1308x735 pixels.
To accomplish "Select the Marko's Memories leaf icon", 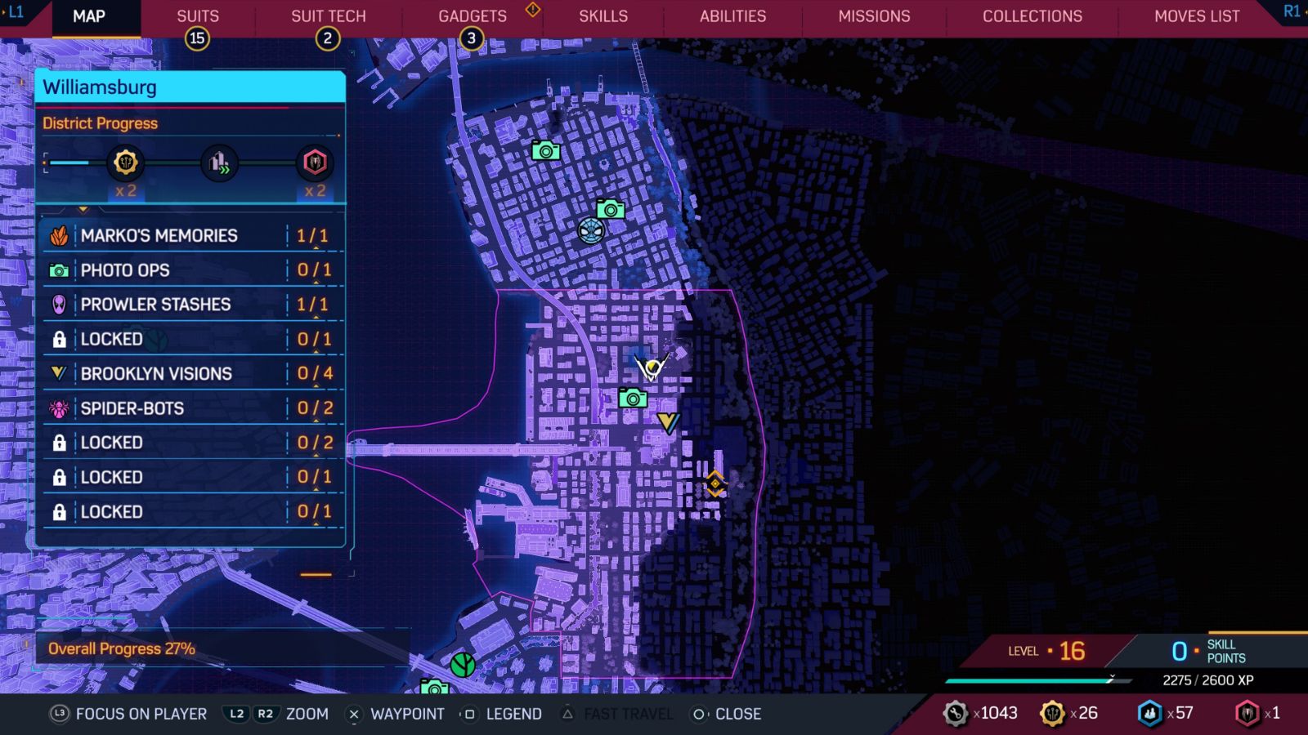I will point(57,234).
